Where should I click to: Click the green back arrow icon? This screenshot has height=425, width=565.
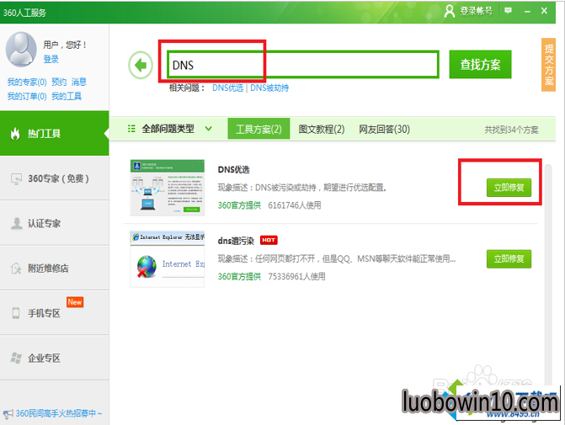point(141,65)
